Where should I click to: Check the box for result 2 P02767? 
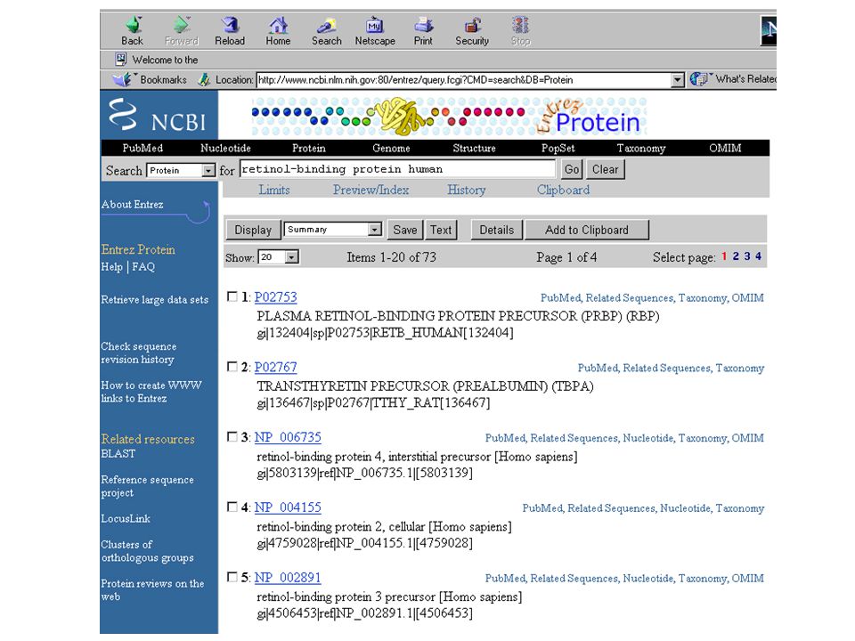[232, 366]
